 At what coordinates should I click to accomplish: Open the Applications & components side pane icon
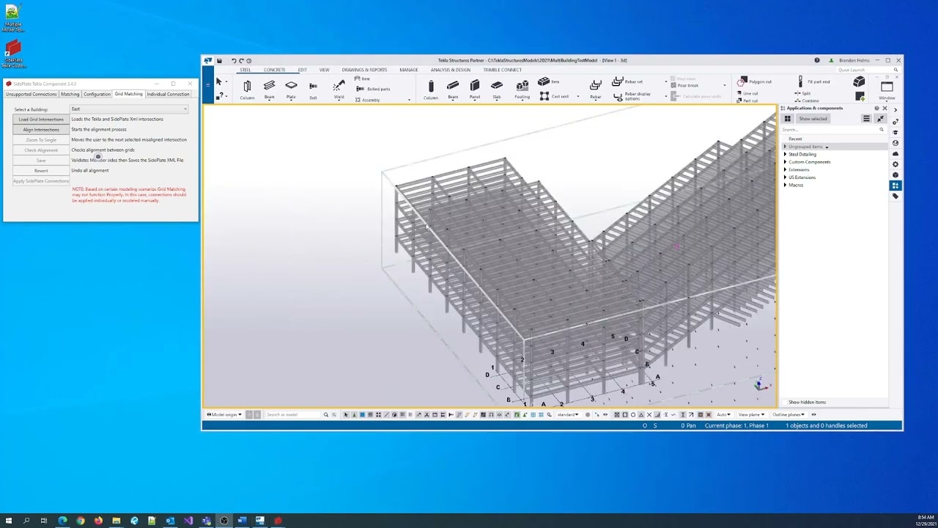pyautogui.click(x=895, y=186)
